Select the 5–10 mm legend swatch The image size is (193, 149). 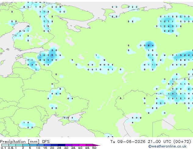33,145
